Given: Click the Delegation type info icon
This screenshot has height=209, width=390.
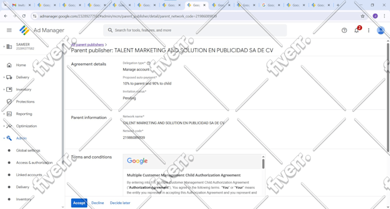Looking at the screenshot, I should point(149,63).
